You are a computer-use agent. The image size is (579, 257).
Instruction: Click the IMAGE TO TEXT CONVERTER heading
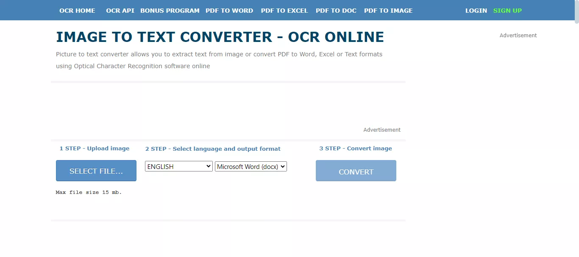[220, 37]
